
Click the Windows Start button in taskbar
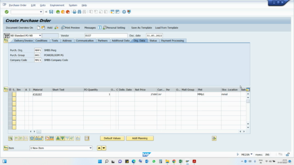100,161
